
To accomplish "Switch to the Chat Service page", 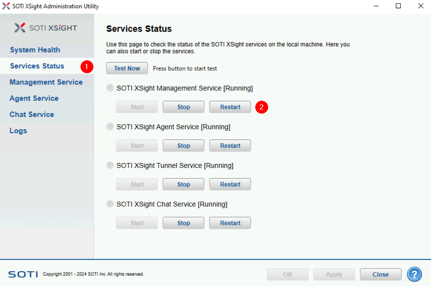I will coord(32,114).
